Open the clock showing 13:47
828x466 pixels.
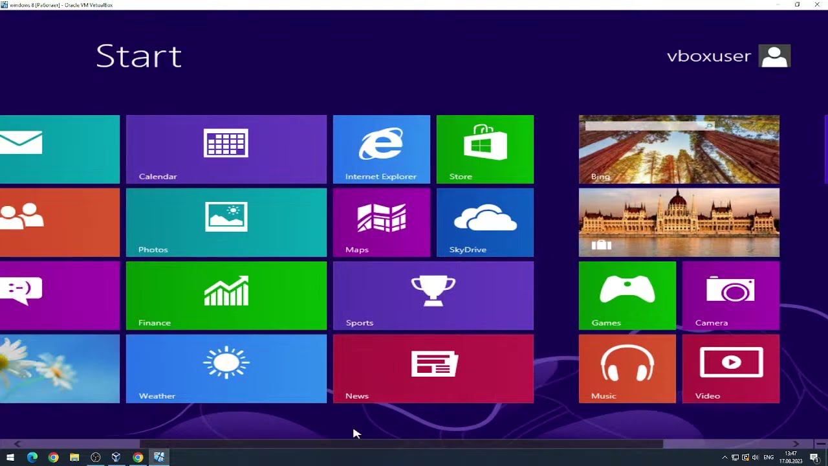click(791, 458)
